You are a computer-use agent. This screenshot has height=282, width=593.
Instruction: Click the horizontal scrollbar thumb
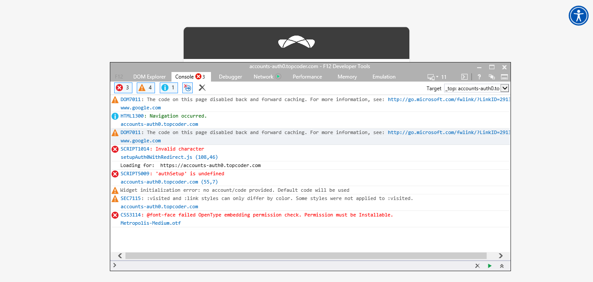pyautogui.click(x=306, y=256)
